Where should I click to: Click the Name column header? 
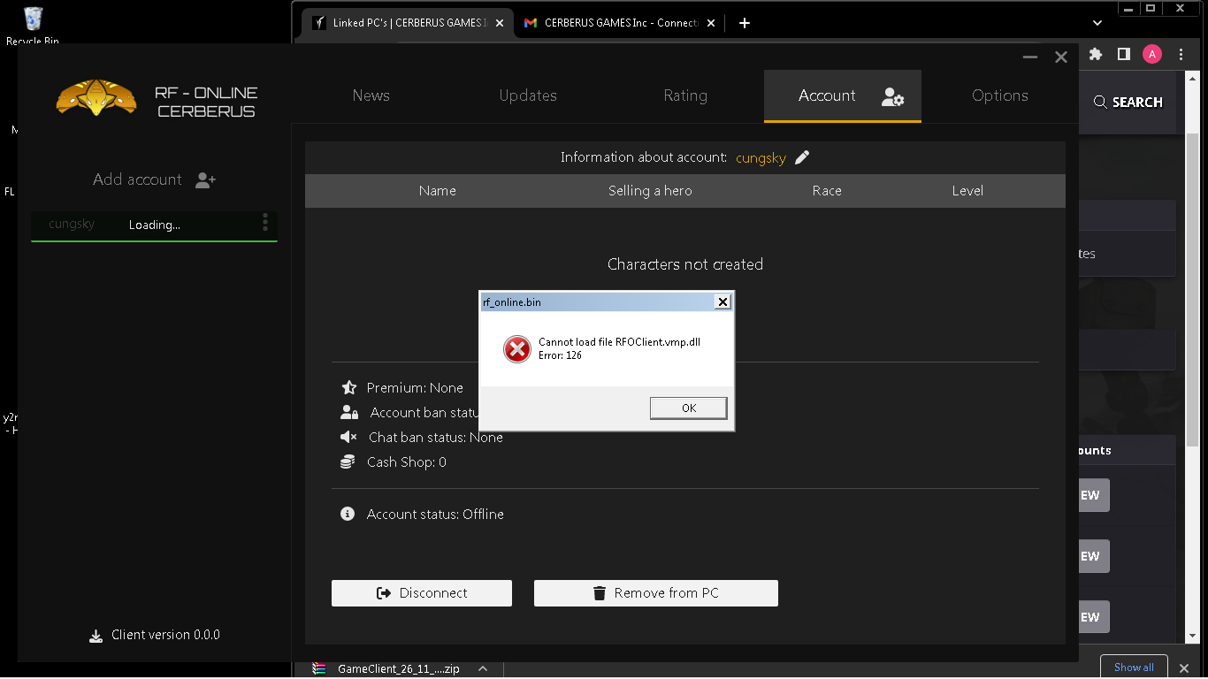click(438, 190)
